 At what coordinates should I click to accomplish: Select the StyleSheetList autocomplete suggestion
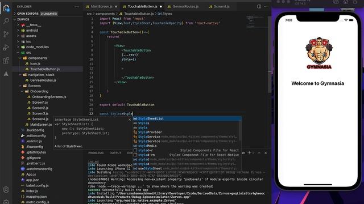tap(187, 118)
